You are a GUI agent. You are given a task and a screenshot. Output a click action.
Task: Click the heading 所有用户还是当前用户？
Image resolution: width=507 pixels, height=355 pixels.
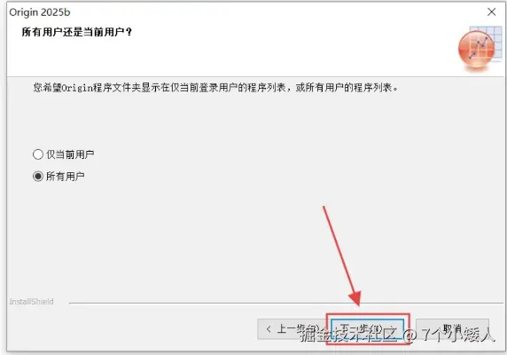click(x=77, y=32)
